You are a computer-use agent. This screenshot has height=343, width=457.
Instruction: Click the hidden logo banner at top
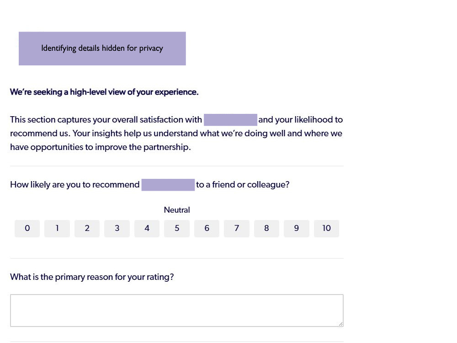coord(102,48)
